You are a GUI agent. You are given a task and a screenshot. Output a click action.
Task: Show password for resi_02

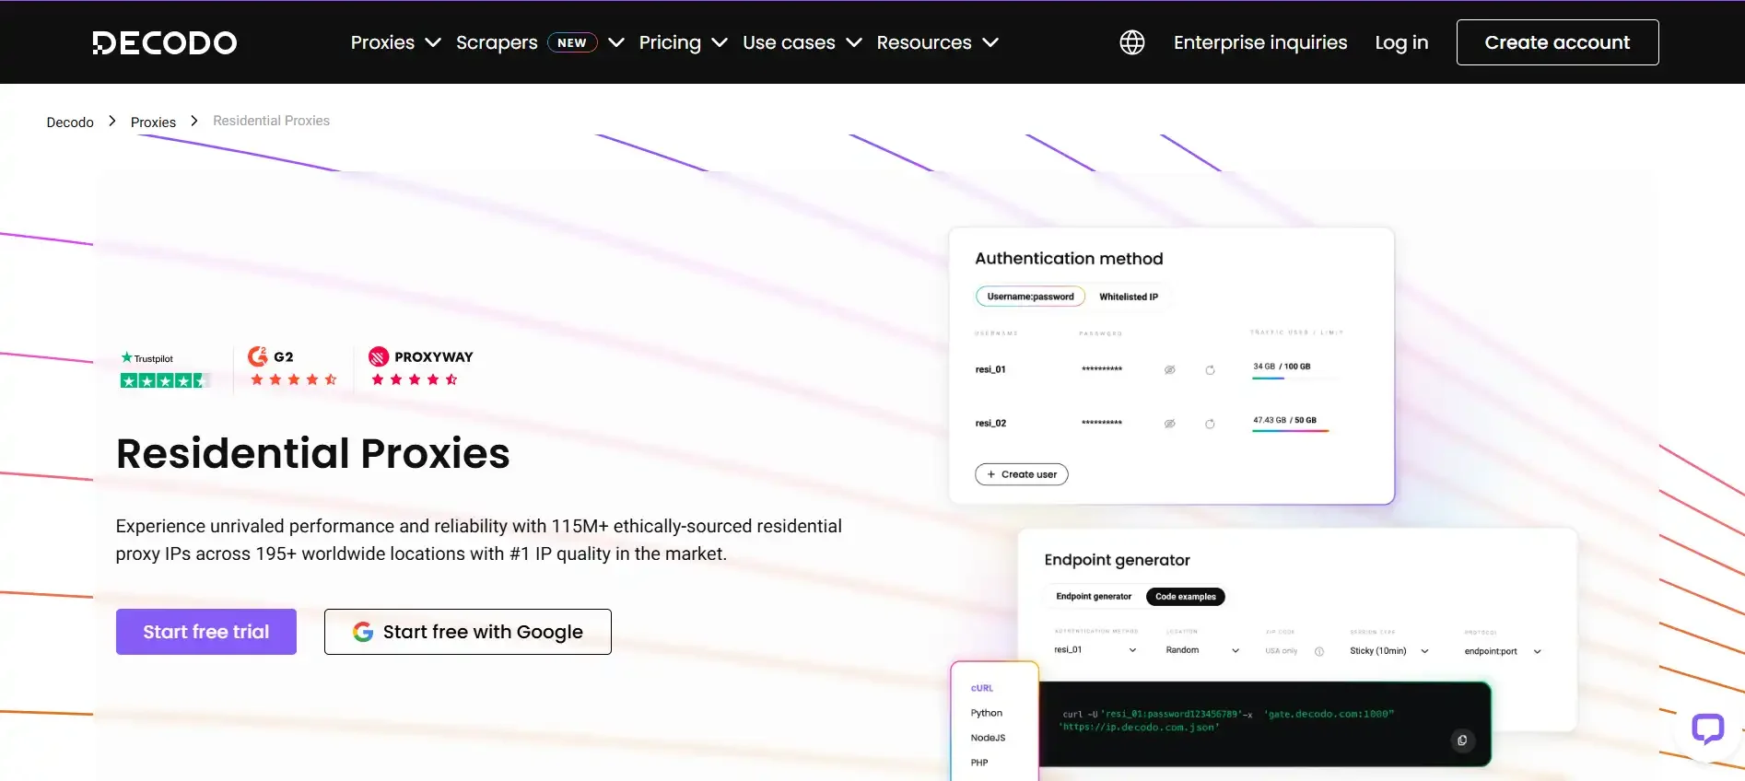[x=1169, y=424]
